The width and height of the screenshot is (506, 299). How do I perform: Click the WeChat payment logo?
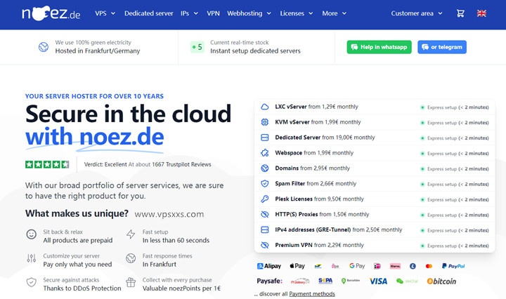tap(407, 281)
